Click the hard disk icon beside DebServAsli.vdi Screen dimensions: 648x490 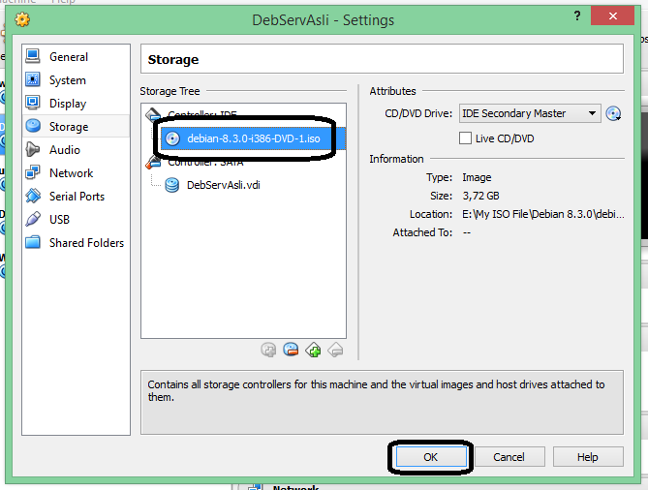171,185
